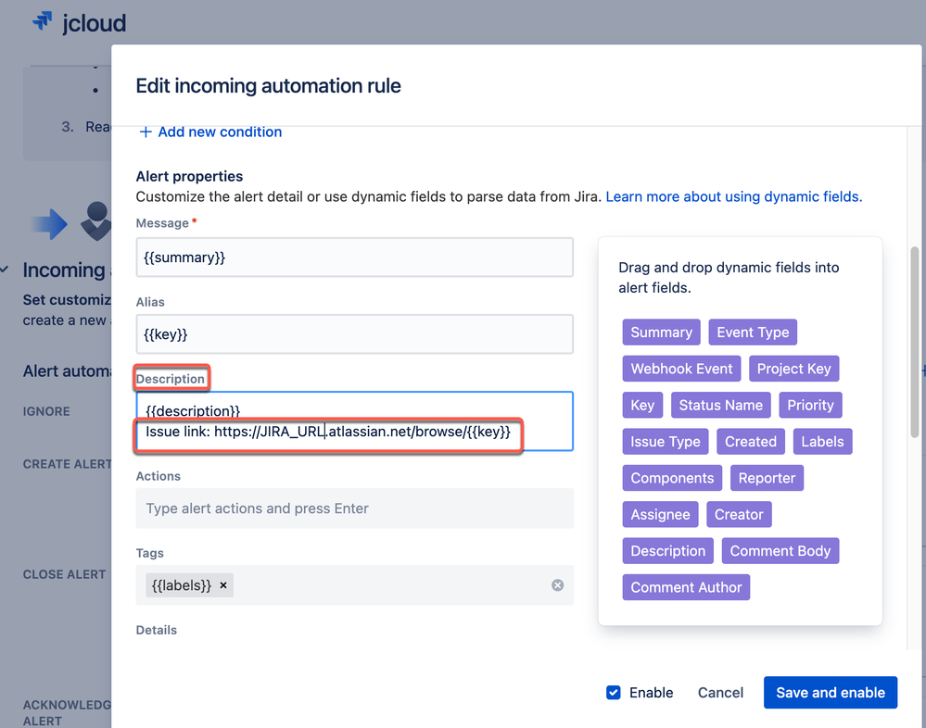Click inside the Description text area
This screenshot has height=728, width=926.
click(354, 421)
